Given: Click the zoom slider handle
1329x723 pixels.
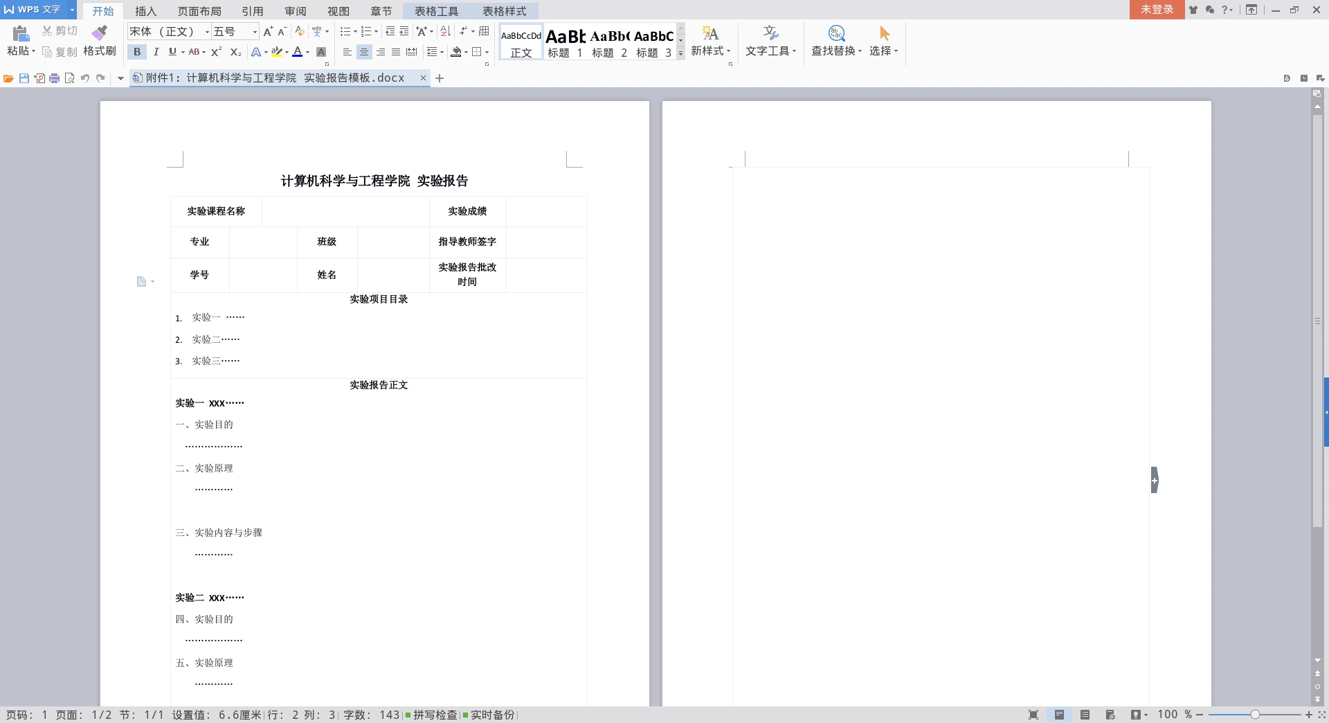Looking at the screenshot, I should pos(1254,714).
